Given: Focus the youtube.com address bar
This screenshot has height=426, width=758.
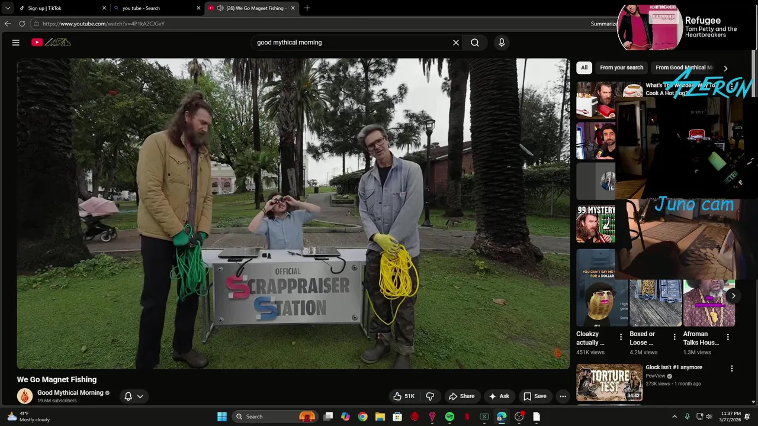Looking at the screenshot, I should (308, 24).
